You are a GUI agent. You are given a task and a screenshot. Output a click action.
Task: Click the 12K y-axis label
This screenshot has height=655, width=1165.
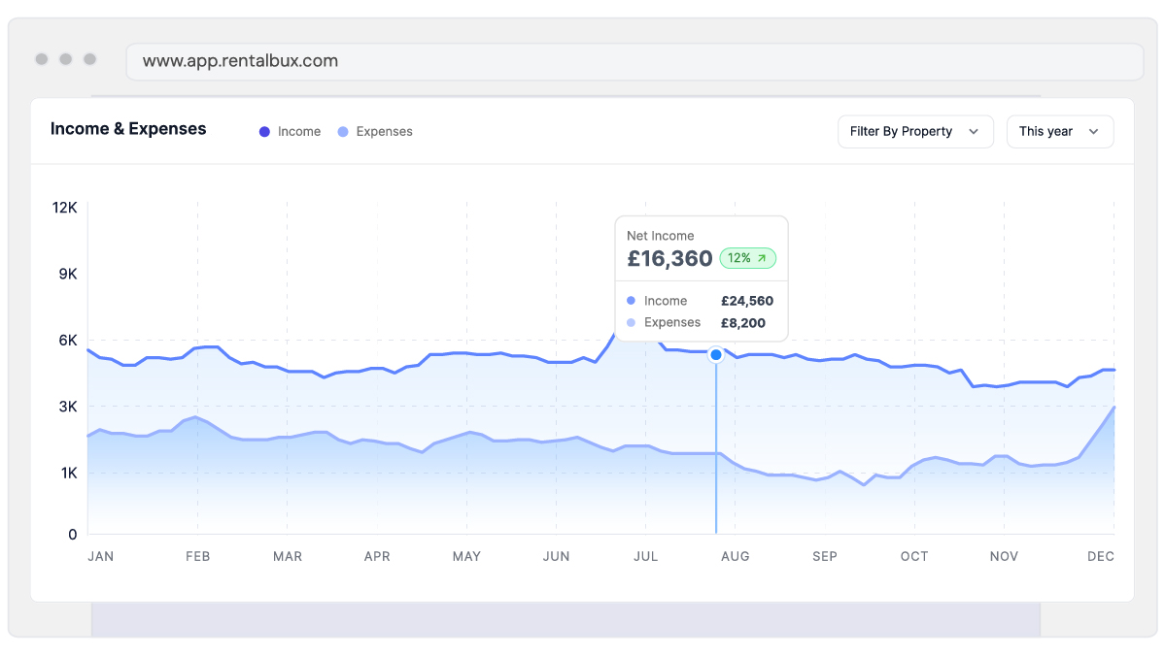pos(64,208)
